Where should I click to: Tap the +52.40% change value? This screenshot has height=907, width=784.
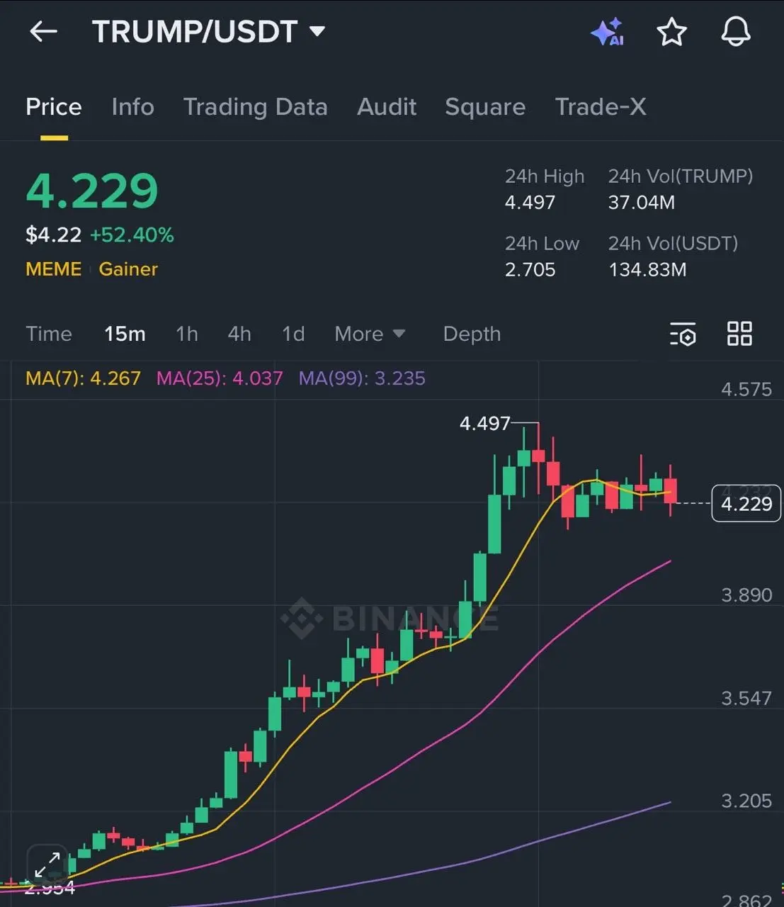click(132, 235)
